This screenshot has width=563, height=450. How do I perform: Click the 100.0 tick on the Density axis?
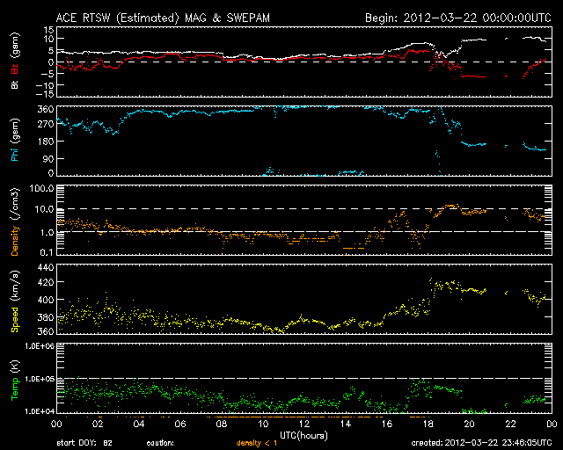41,188
